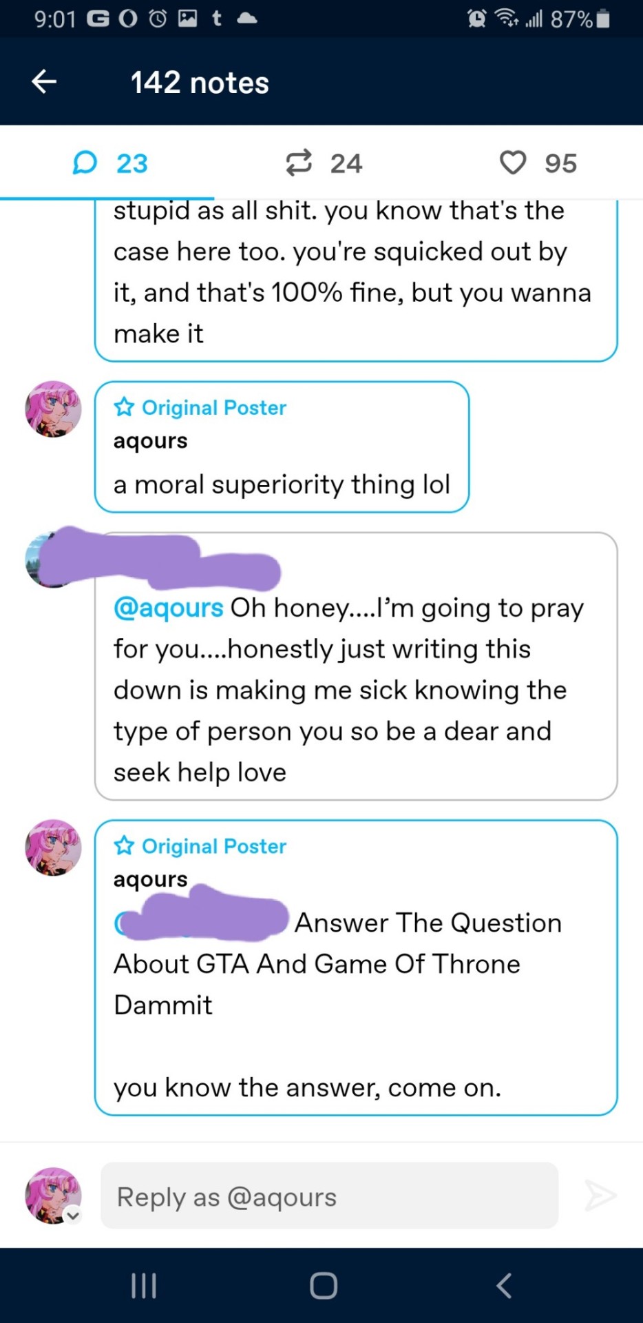Screen dimensions: 643x1323
Task: Tap the send reply arrow icon
Action: tap(600, 1195)
